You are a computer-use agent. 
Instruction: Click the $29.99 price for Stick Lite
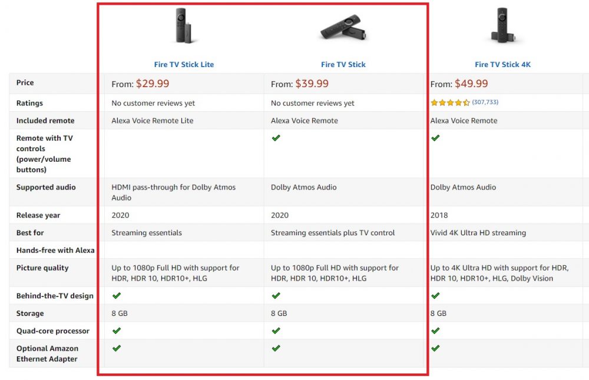[x=153, y=84]
